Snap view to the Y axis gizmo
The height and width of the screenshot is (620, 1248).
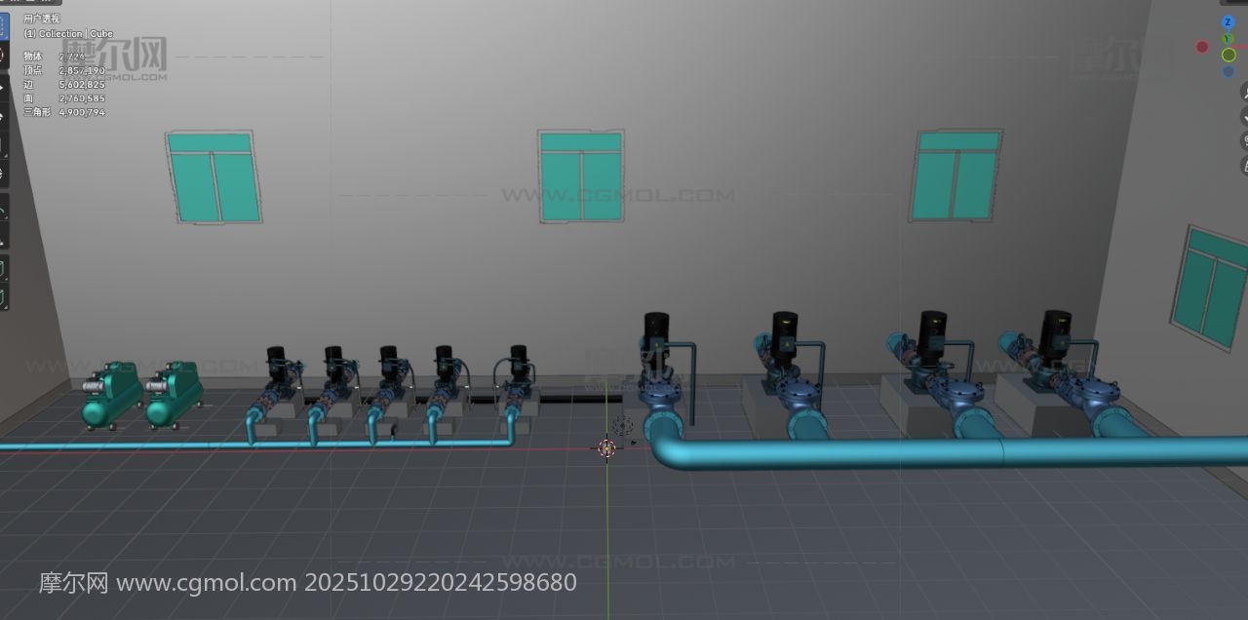click(1228, 39)
